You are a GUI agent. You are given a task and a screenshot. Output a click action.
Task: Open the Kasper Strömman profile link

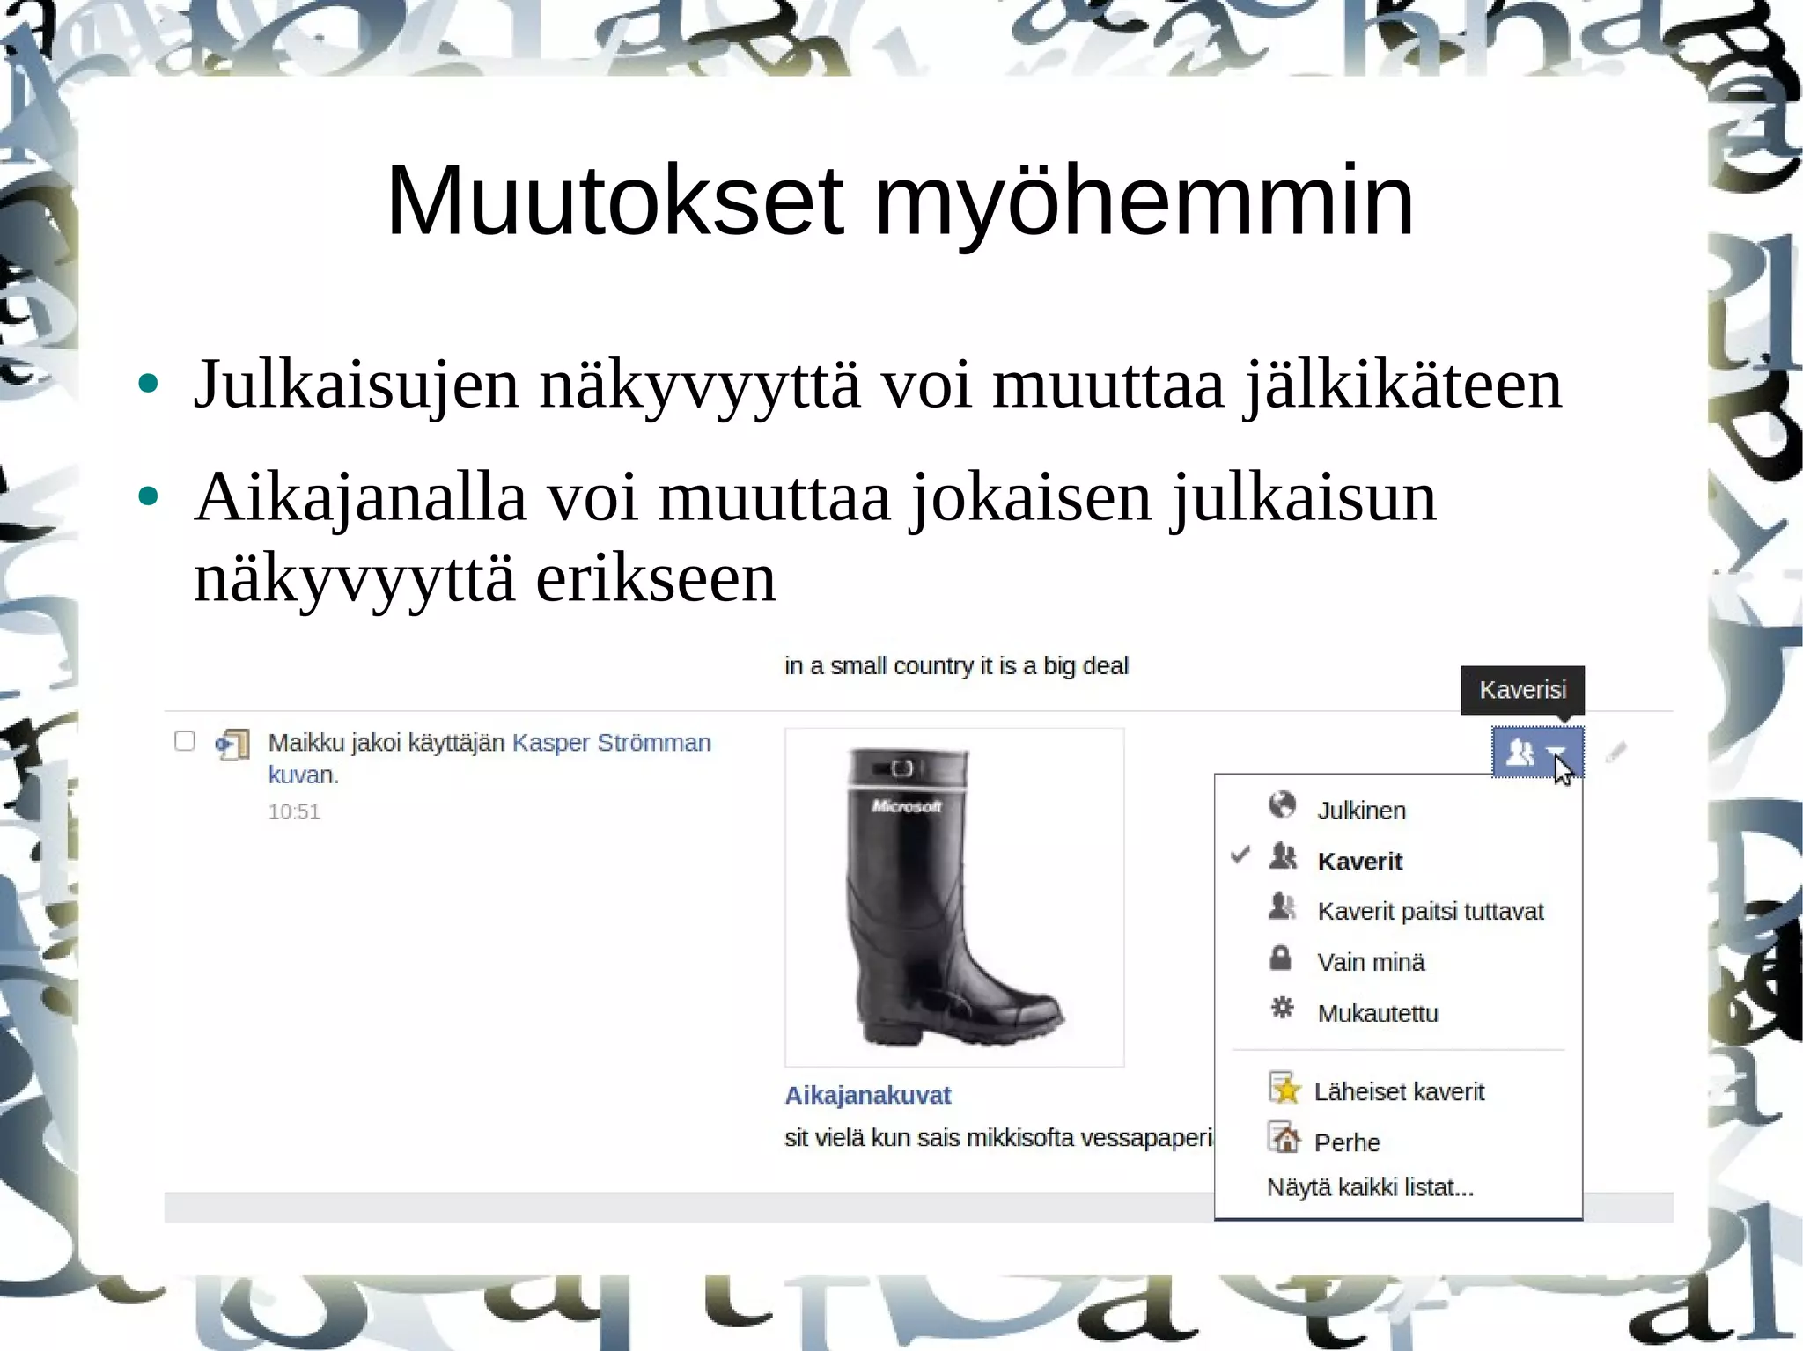pos(611,743)
